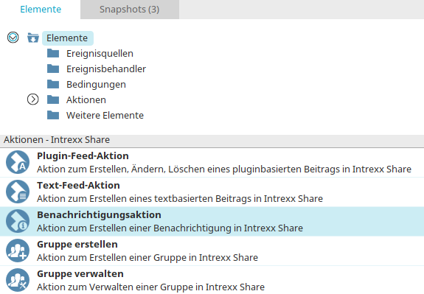Collapse the Elemente tree root
The width and height of the screenshot is (424, 294).
(x=13, y=38)
